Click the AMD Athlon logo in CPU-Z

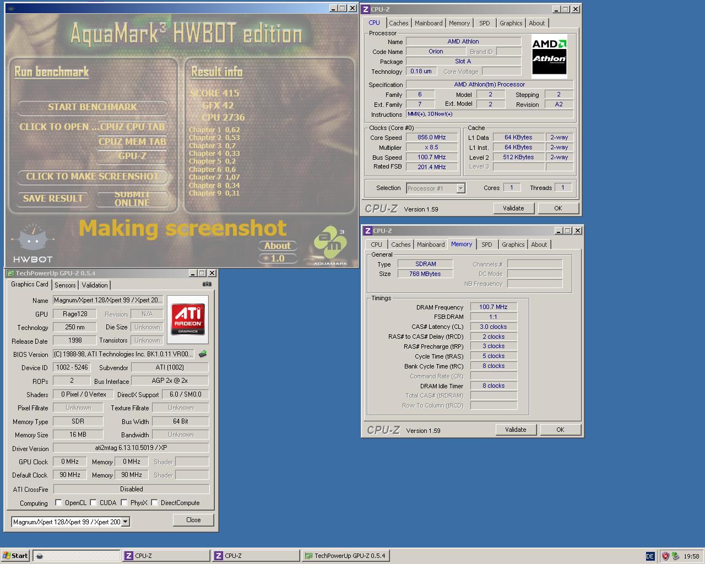(549, 57)
